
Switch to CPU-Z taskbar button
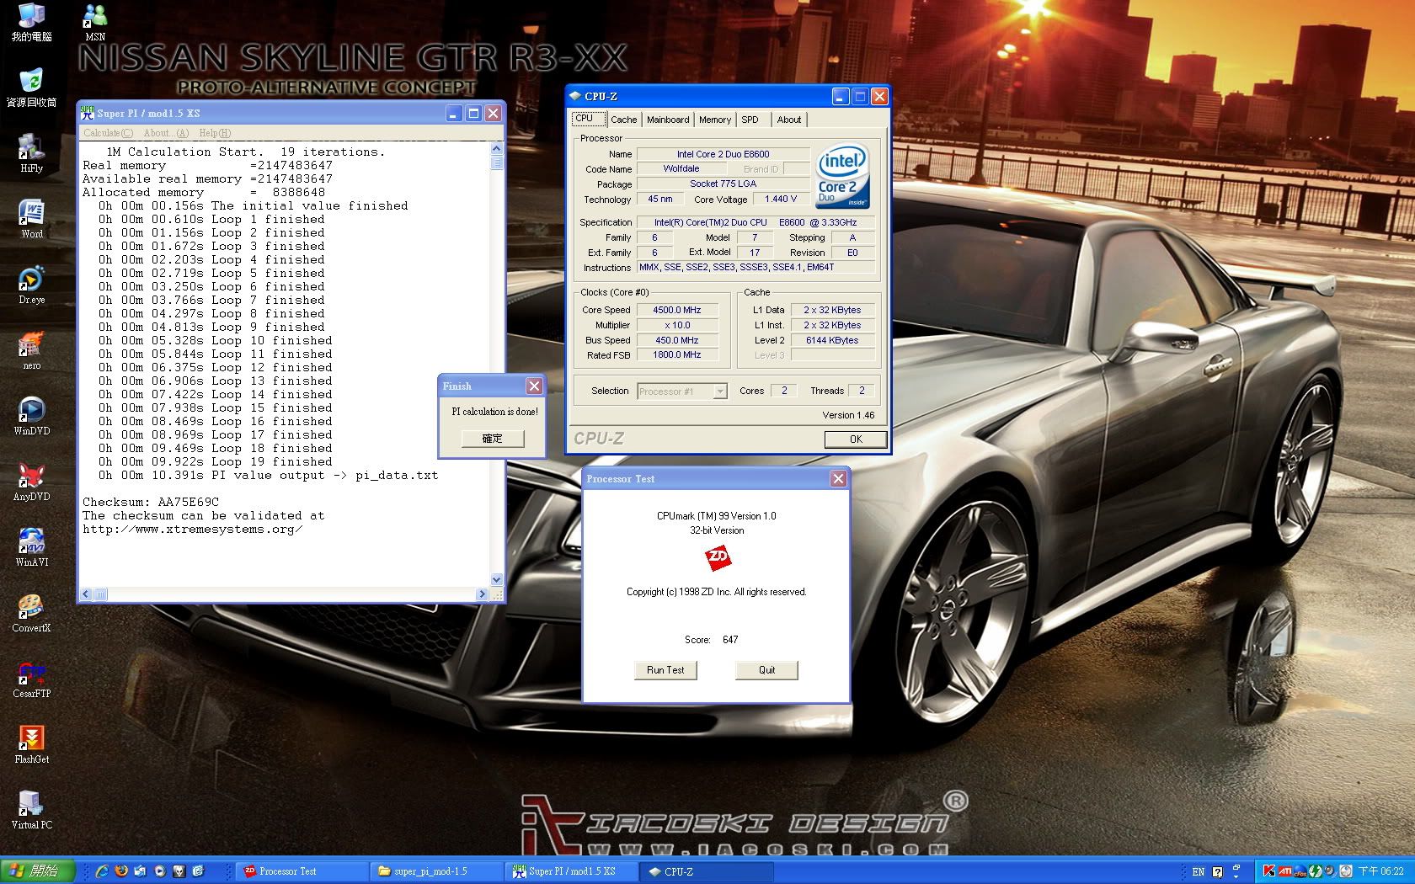tap(707, 871)
